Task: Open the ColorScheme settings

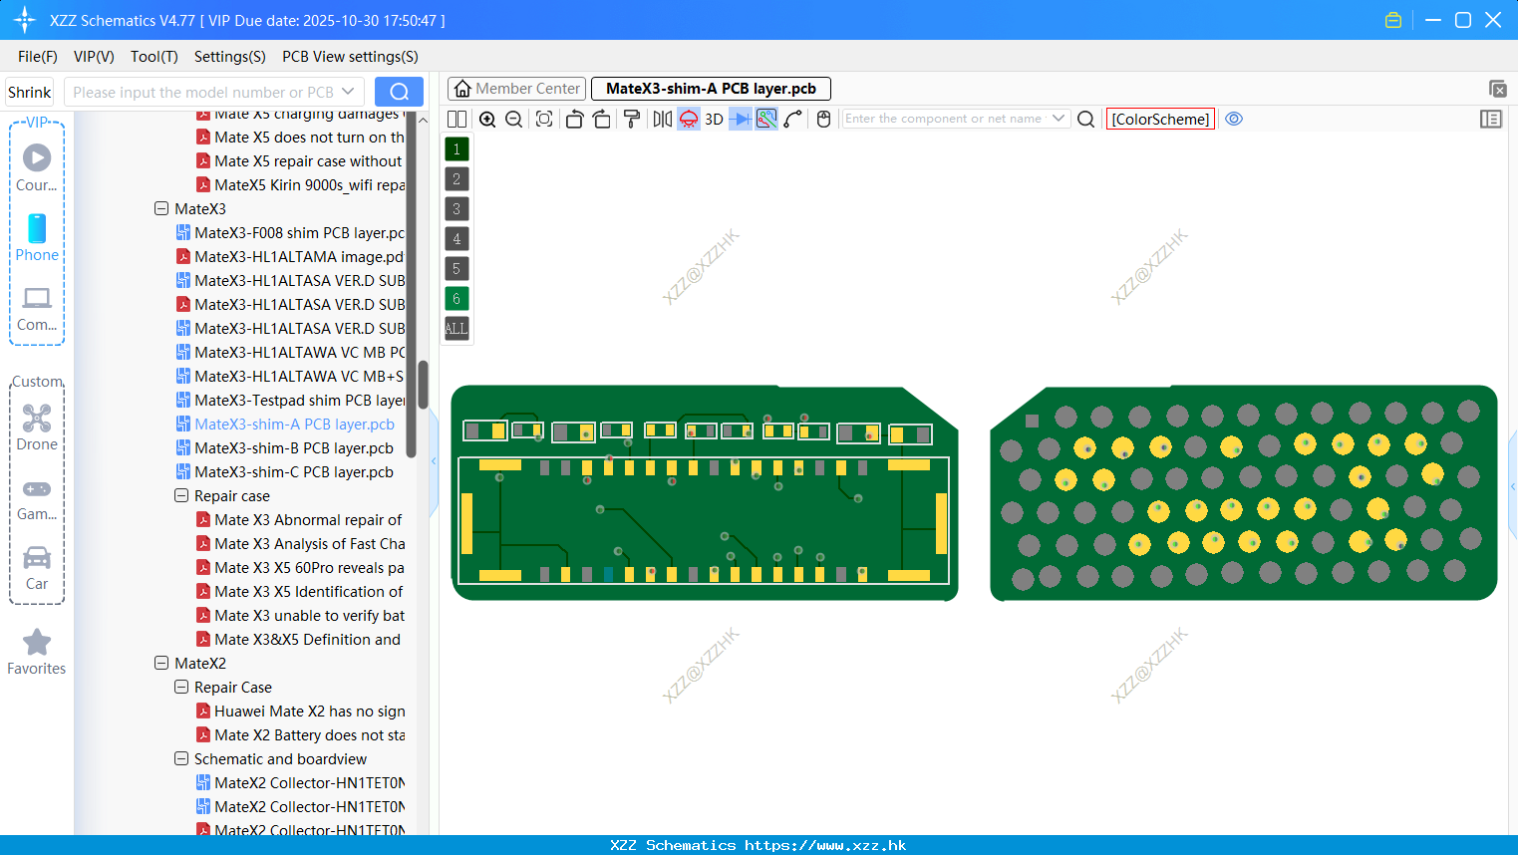Action: [x=1160, y=119]
